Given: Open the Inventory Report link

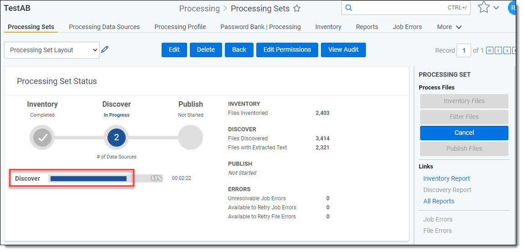Looking at the screenshot, I should click(446, 178).
